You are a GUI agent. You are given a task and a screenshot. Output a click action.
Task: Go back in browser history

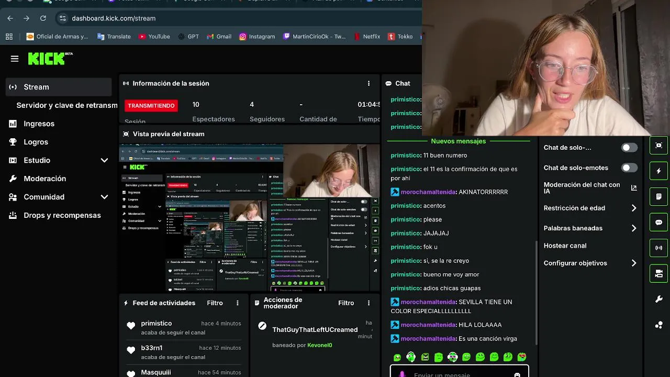[x=10, y=18]
